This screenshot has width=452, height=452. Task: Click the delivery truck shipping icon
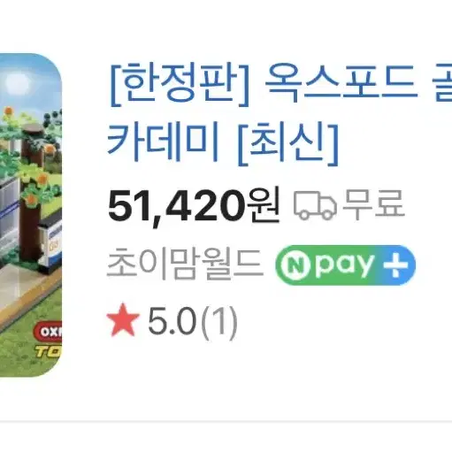pos(315,205)
